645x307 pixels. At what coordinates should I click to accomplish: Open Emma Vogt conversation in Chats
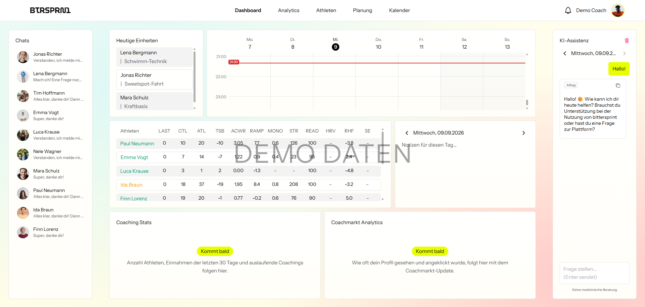pos(50,115)
